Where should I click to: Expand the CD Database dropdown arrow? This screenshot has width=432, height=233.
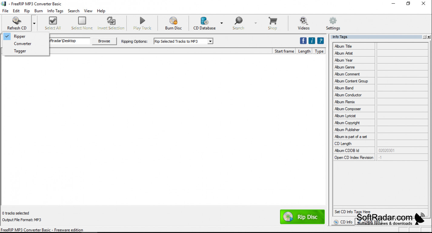pyautogui.click(x=221, y=23)
